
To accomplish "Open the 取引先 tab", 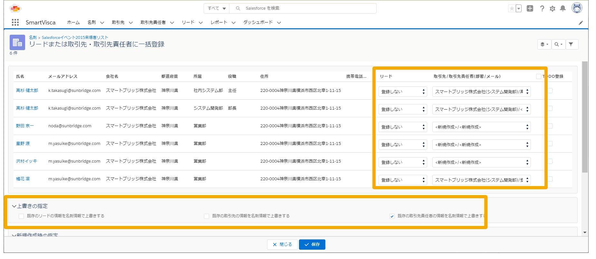I will point(118,22).
